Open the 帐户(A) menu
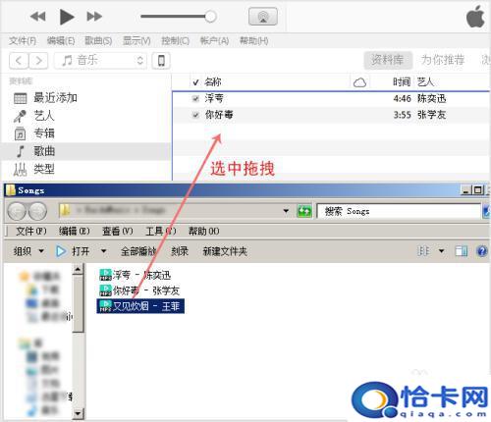Image resolution: width=491 pixels, height=422 pixels. point(214,41)
